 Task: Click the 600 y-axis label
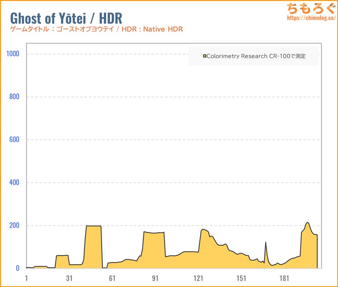[14, 140]
